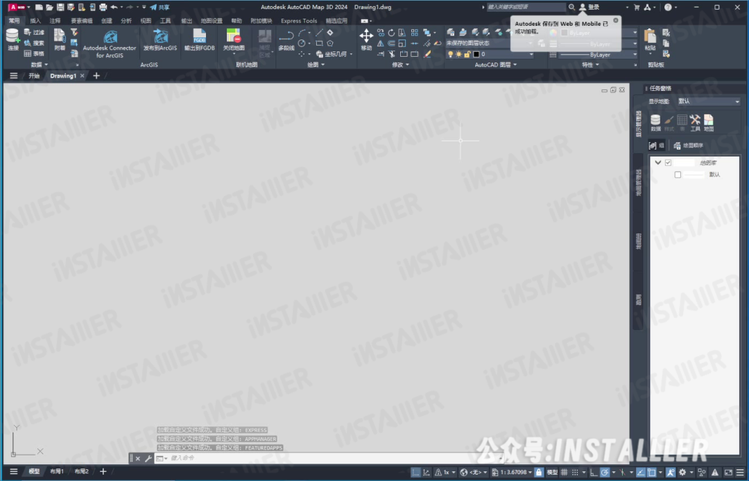Image resolution: width=749 pixels, height=481 pixels.
Task: Click the ByLayer color wheel swatch
Action: coord(553,33)
